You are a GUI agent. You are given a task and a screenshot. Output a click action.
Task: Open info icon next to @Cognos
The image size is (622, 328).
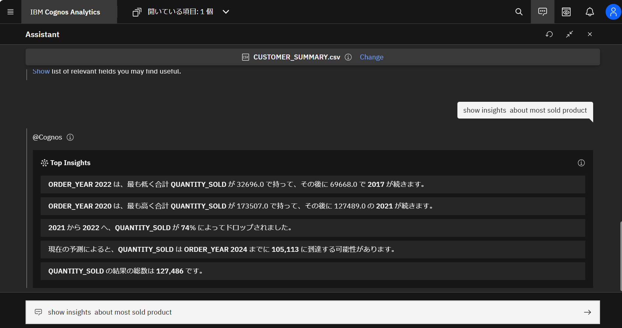[x=70, y=137]
